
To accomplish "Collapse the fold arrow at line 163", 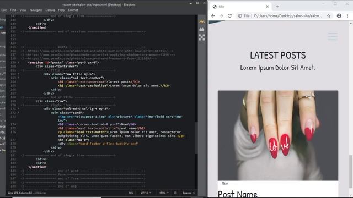I will click(x=18, y=78).
